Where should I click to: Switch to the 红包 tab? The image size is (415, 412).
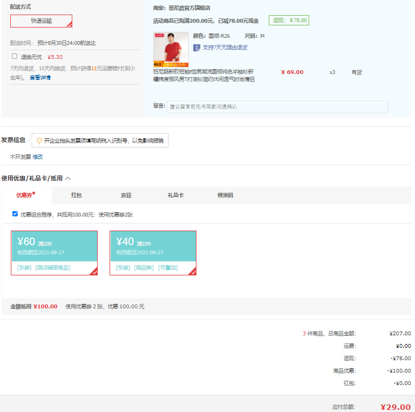76,195
